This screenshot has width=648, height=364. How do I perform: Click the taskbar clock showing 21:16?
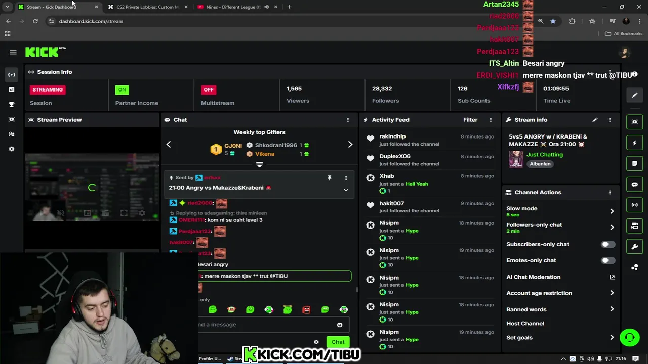click(x=620, y=359)
